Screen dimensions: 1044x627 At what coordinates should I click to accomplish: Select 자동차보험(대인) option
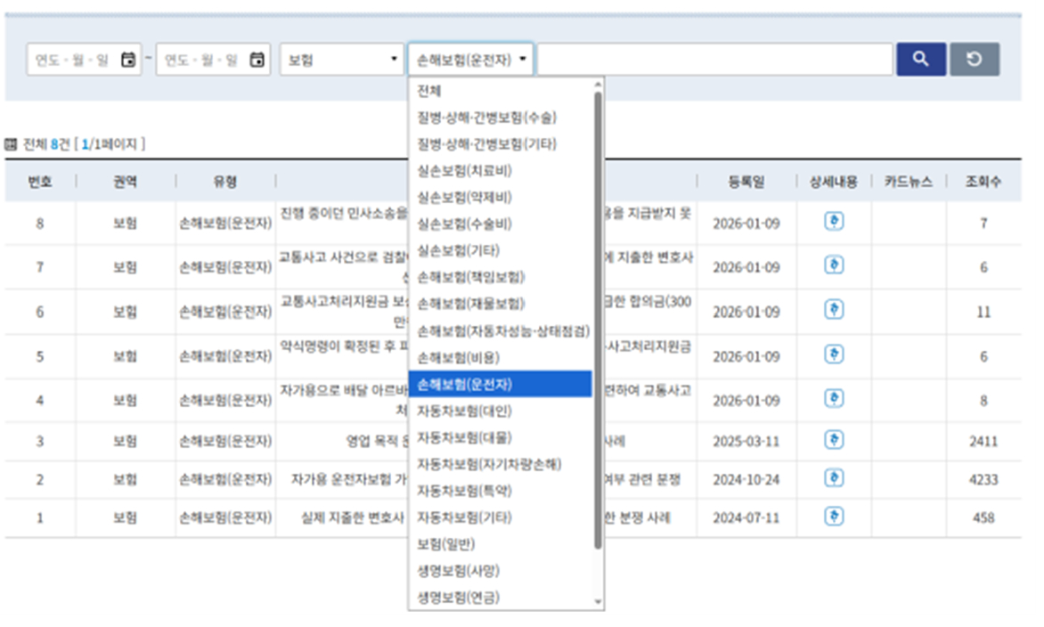(465, 411)
